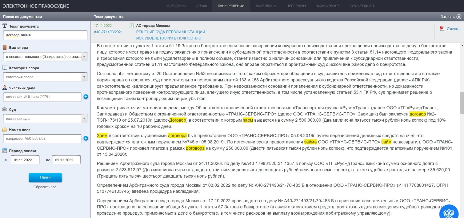Click the АС города Москвы court name
The image size is (464, 218).
pyautogui.click(x=153, y=26)
